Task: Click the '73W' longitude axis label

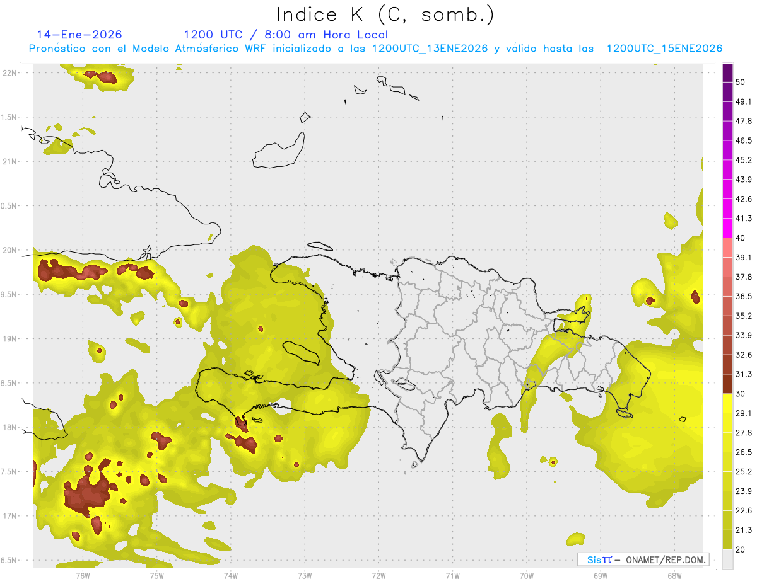Action: coord(305,575)
